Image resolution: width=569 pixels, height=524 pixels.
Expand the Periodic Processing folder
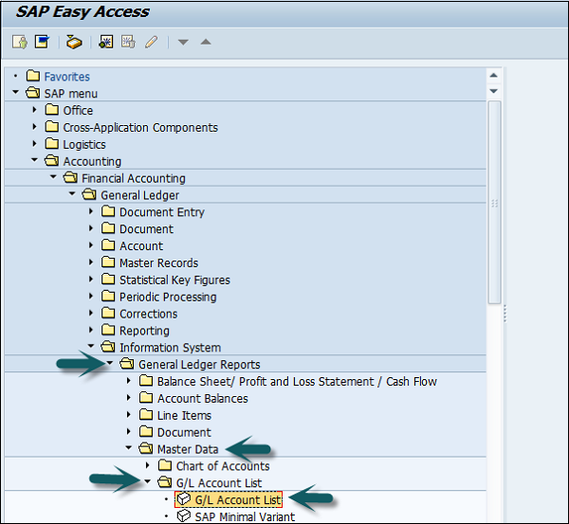pos(92,298)
